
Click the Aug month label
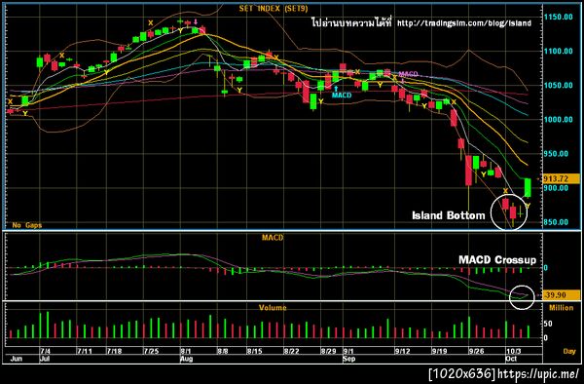186,359
